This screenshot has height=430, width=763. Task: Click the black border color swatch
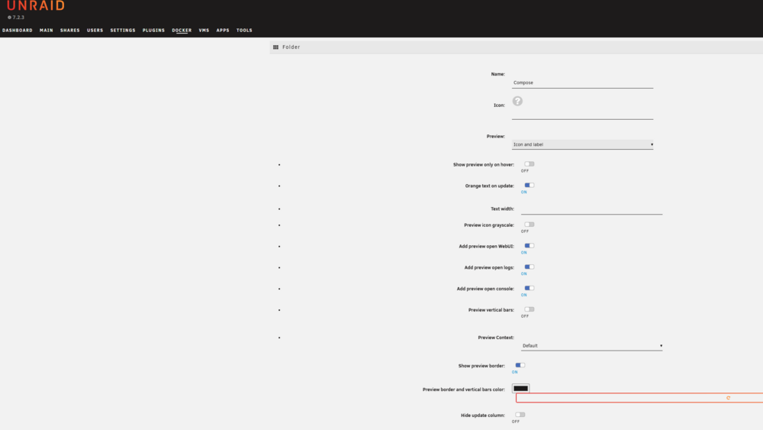click(520, 388)
